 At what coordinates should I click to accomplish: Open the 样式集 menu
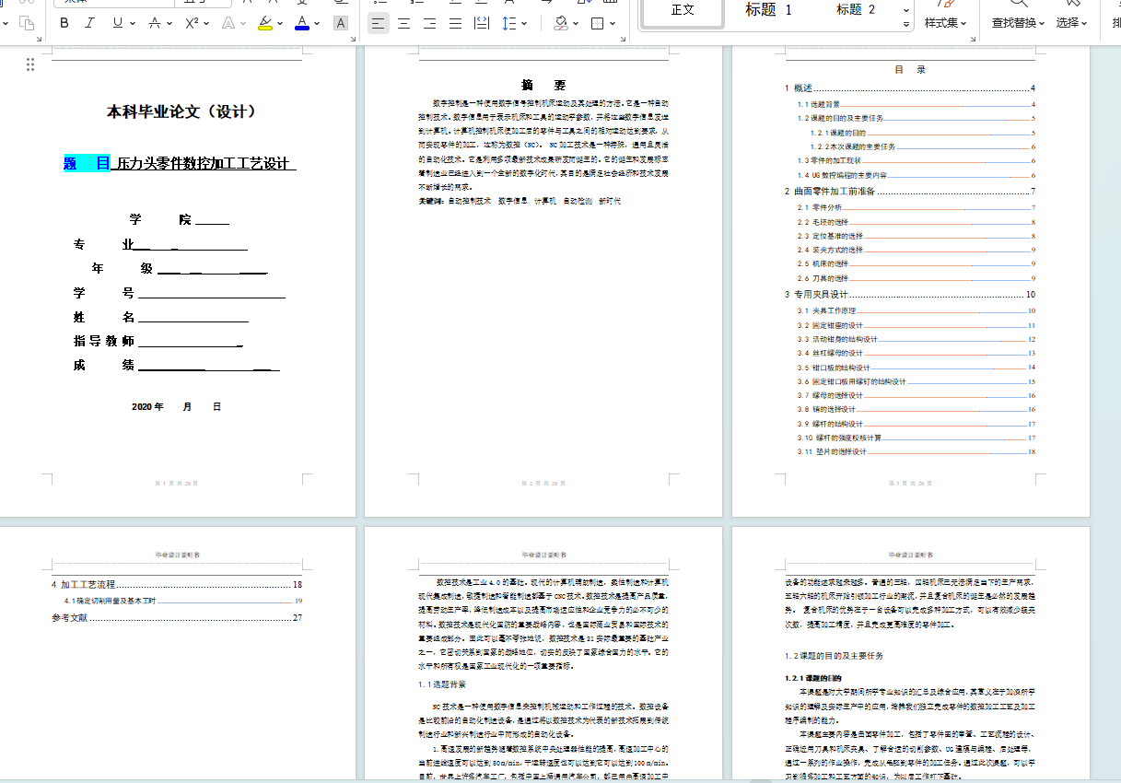pos(946,23)
